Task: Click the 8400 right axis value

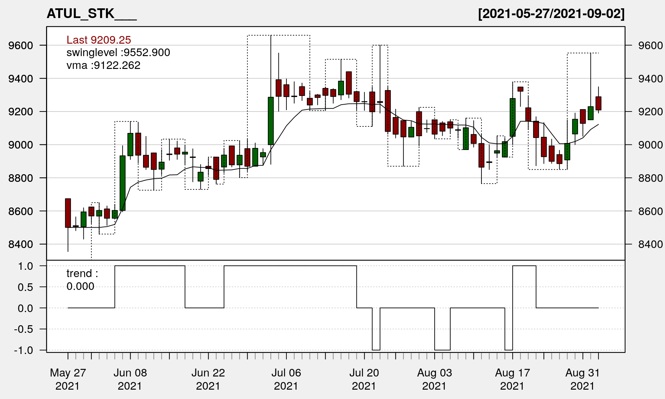Action: 650,244
